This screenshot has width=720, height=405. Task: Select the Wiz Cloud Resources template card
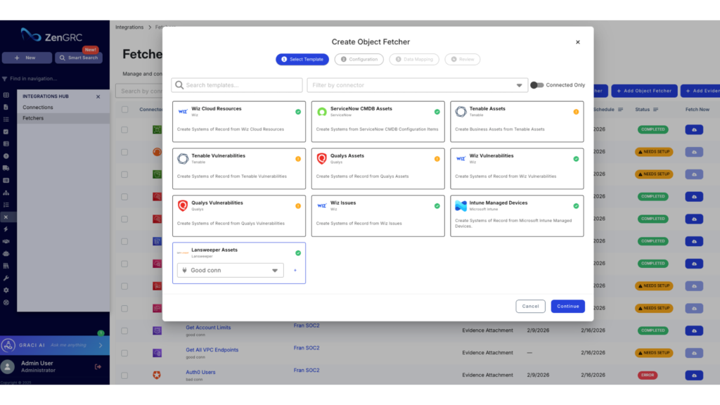239,121
